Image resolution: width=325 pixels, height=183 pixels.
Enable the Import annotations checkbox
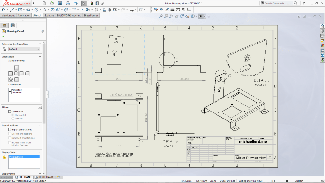coord(10,129)
